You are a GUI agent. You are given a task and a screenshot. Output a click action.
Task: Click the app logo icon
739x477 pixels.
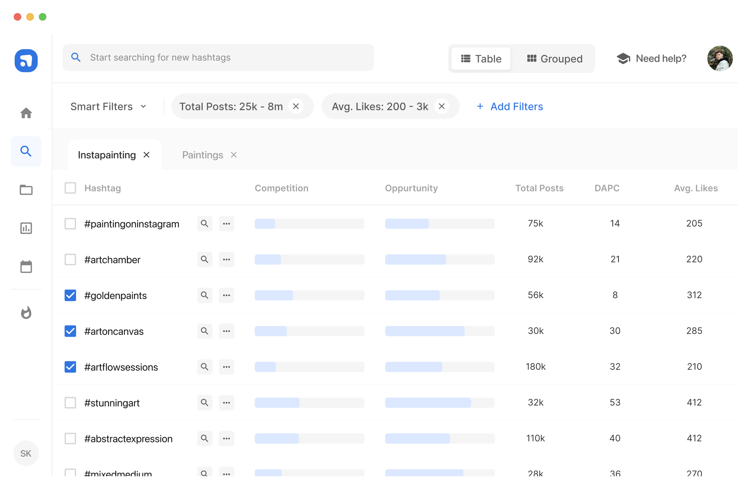pos(26,61)
